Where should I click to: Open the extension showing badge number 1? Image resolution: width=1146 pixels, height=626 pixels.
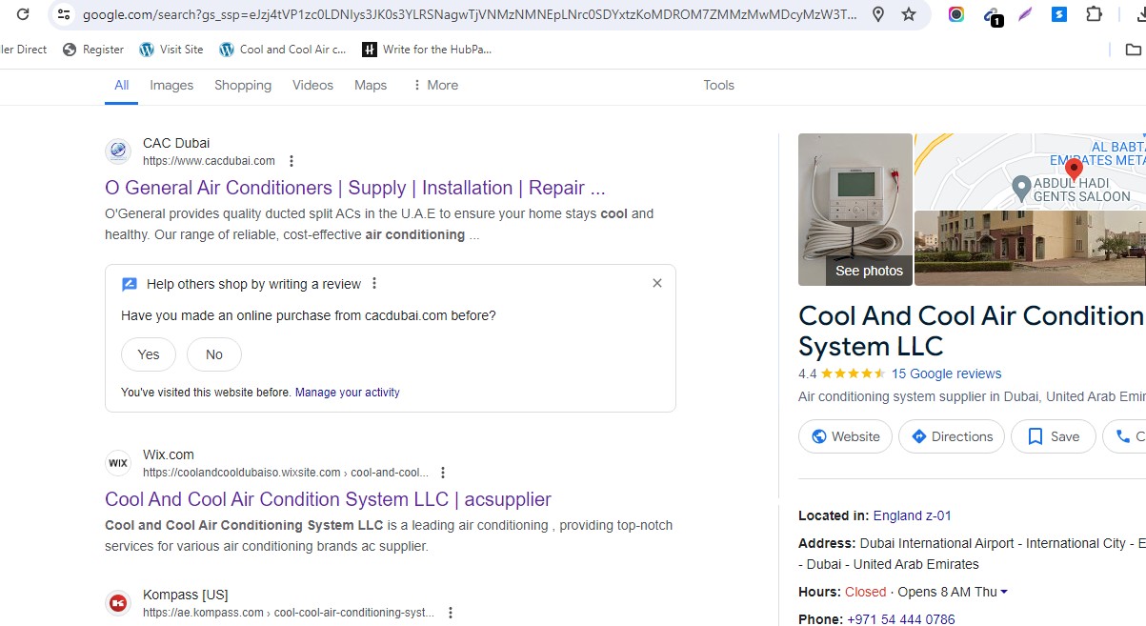992,15
